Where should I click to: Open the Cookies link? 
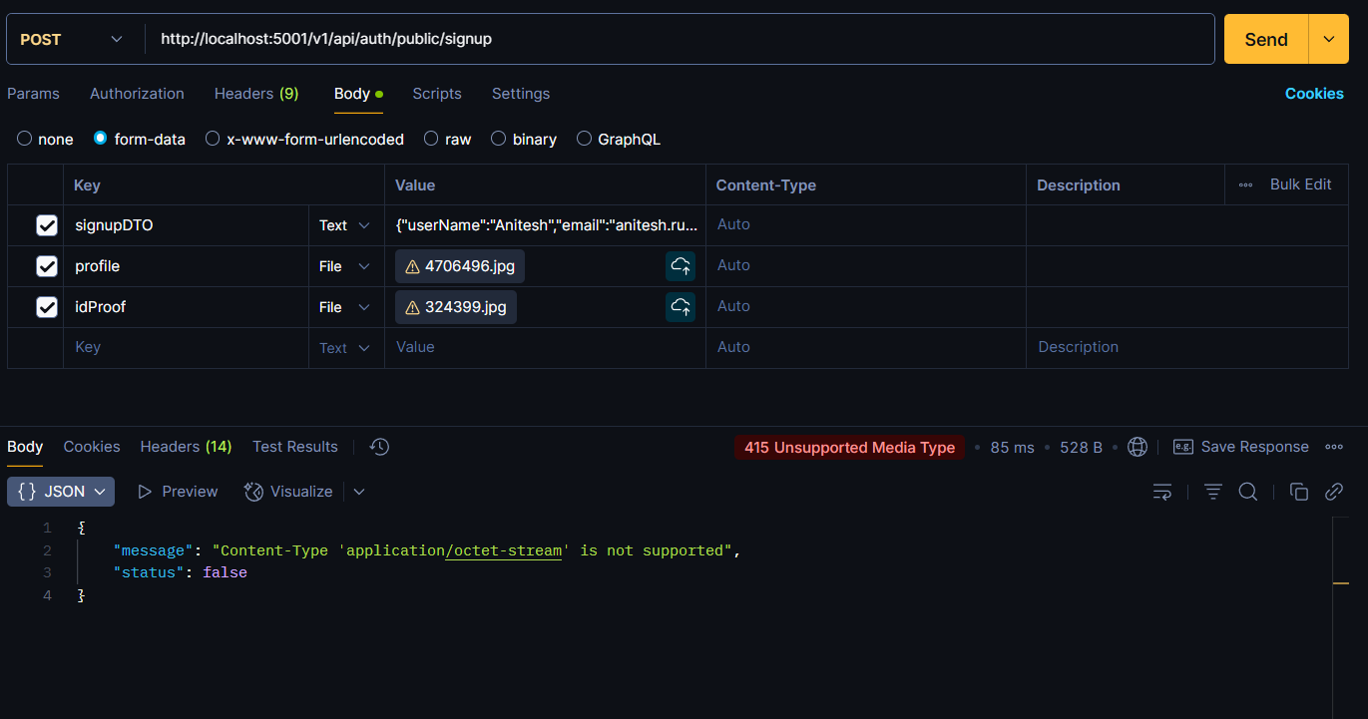1314,94
